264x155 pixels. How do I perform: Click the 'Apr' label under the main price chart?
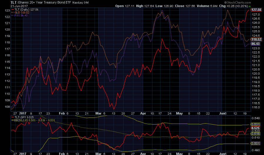(143, 113)
